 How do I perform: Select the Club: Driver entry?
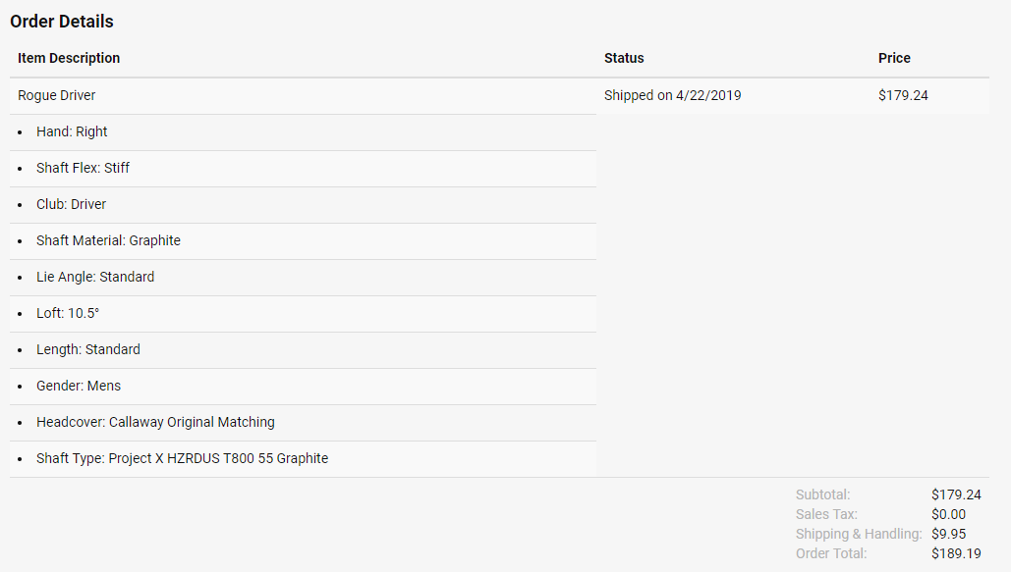[x=71, y=204]
